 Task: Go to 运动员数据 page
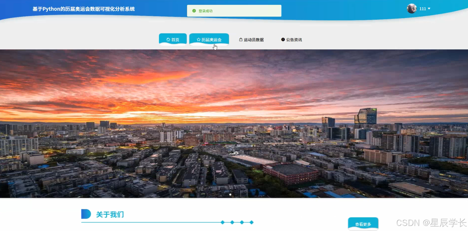[251, 40]
